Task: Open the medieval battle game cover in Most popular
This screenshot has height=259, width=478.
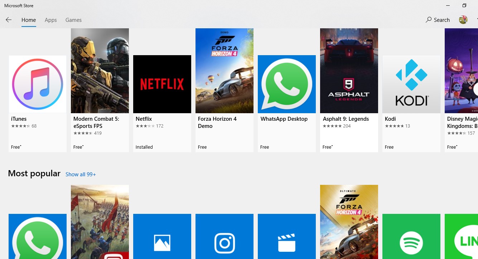Action: (x=100, y=222)
